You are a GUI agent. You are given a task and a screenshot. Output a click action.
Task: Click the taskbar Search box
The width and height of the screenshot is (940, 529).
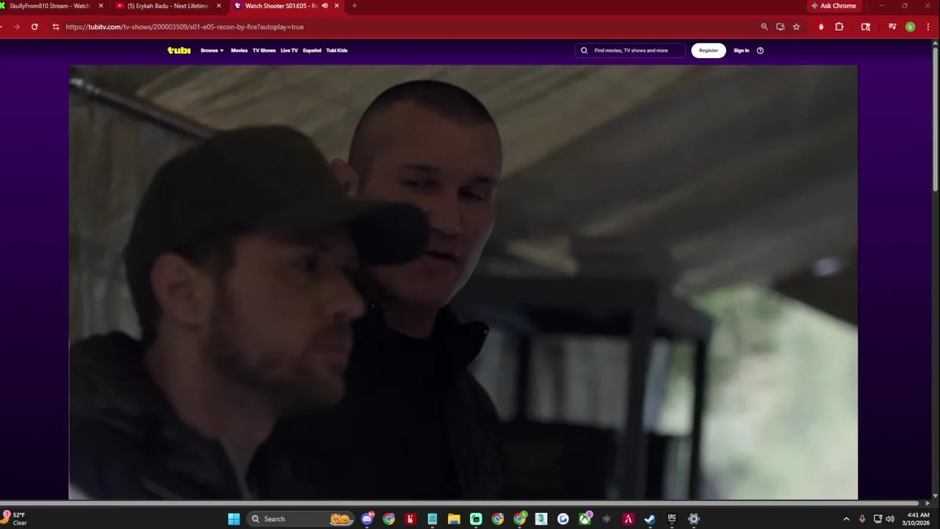tap(301, 519)
